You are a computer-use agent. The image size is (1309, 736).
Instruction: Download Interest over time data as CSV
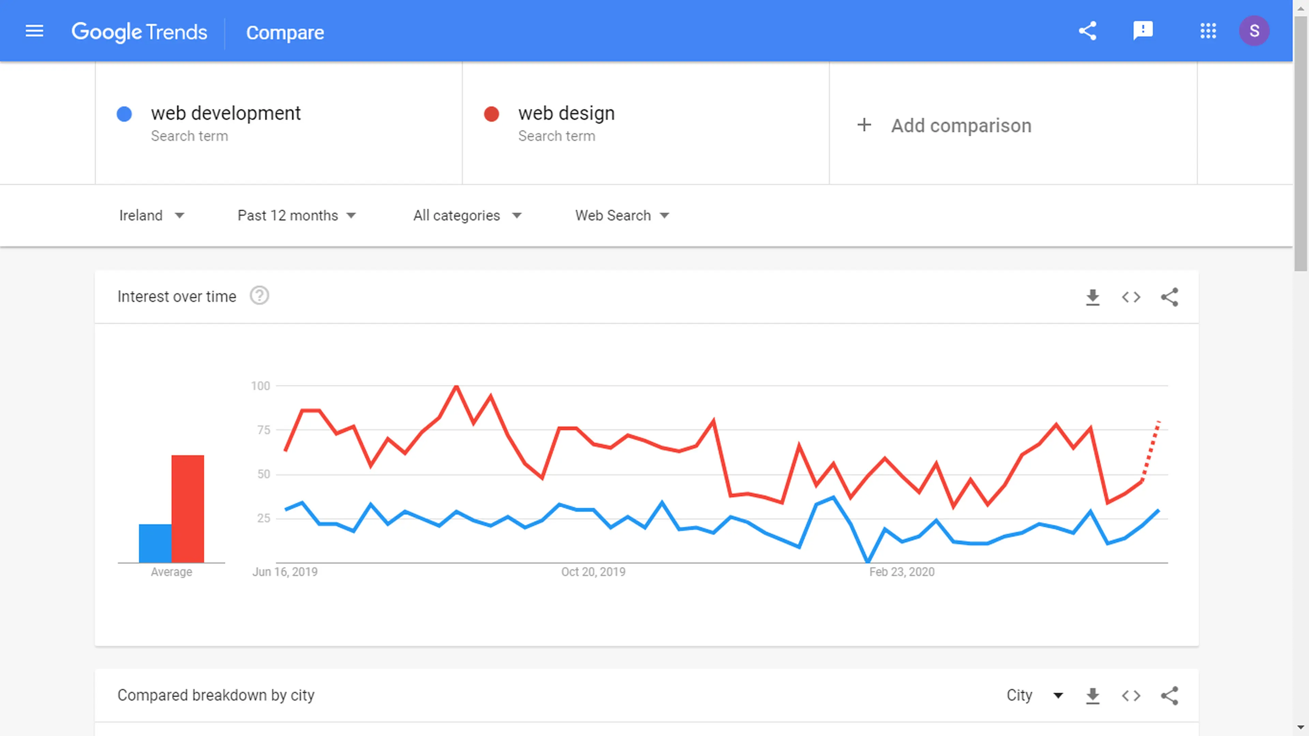point(1093,297)
